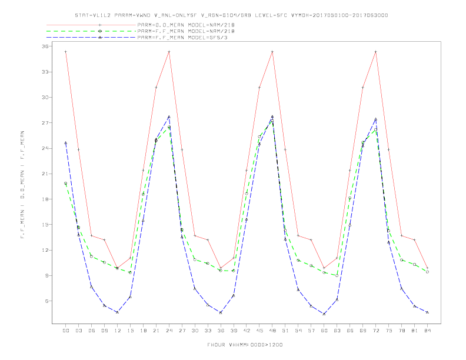The height and width of the screenshot is (360, 466).
Task: Click x-axis forecast hour label 57
Action: point(311,331)
